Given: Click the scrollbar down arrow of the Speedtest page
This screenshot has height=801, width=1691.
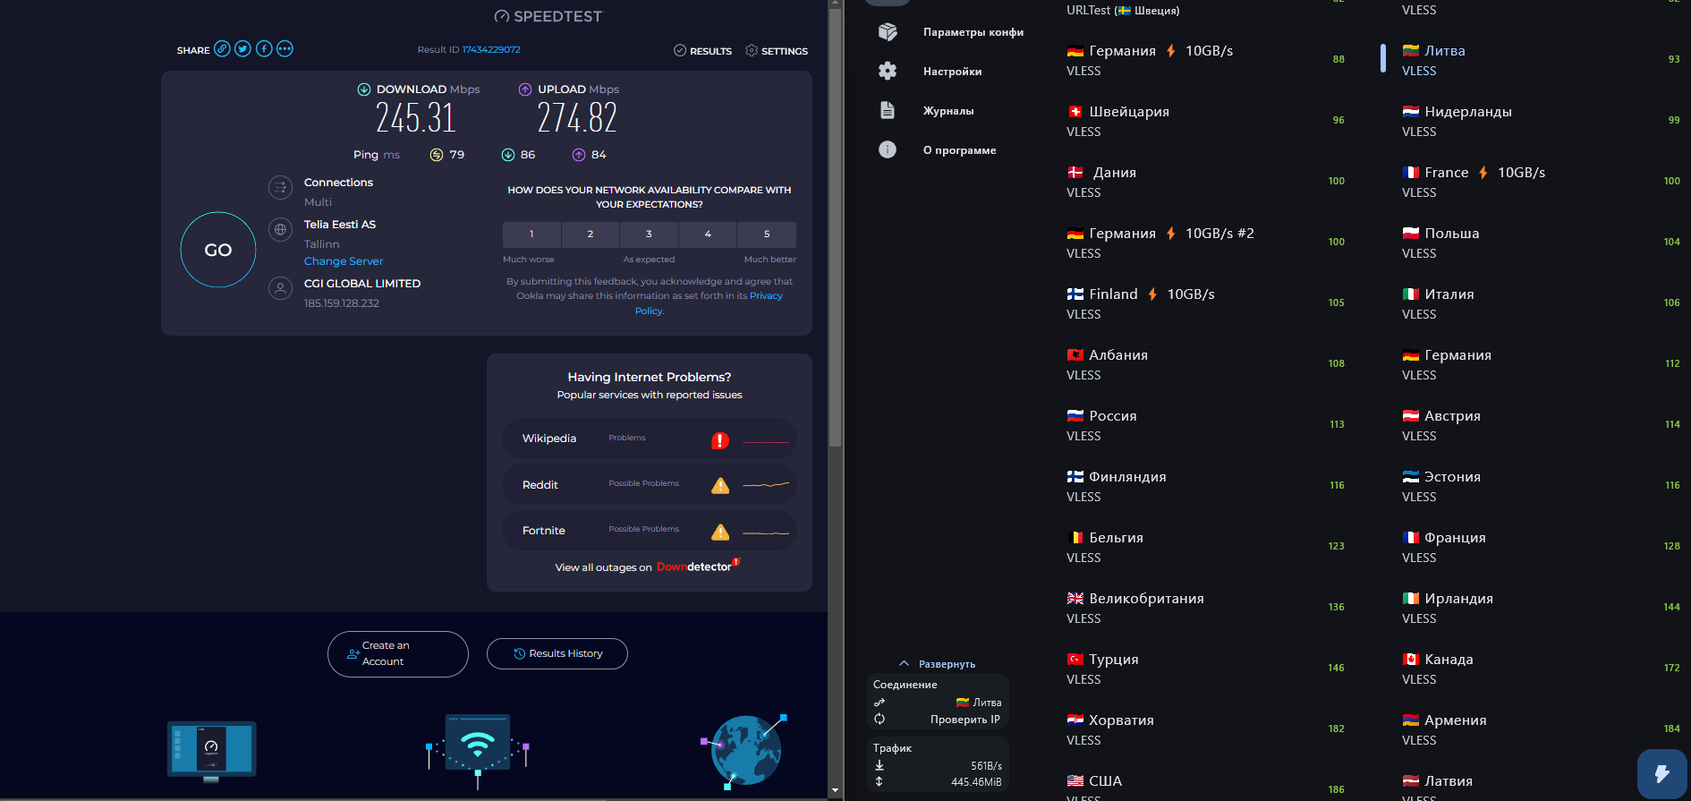Looking at the screenshot, I should pos(836,791).
